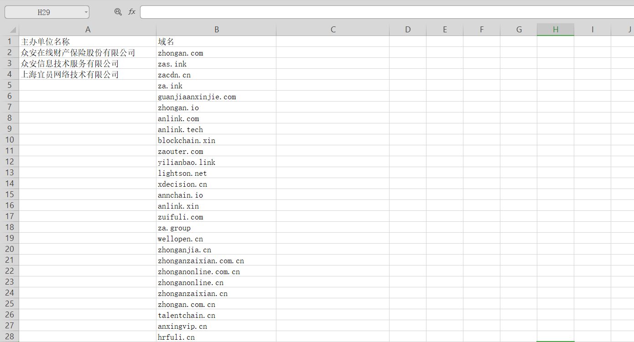Viewport: 634px width, 342px height.
Task: Select highlighted column H header
Action: (556, 30)
